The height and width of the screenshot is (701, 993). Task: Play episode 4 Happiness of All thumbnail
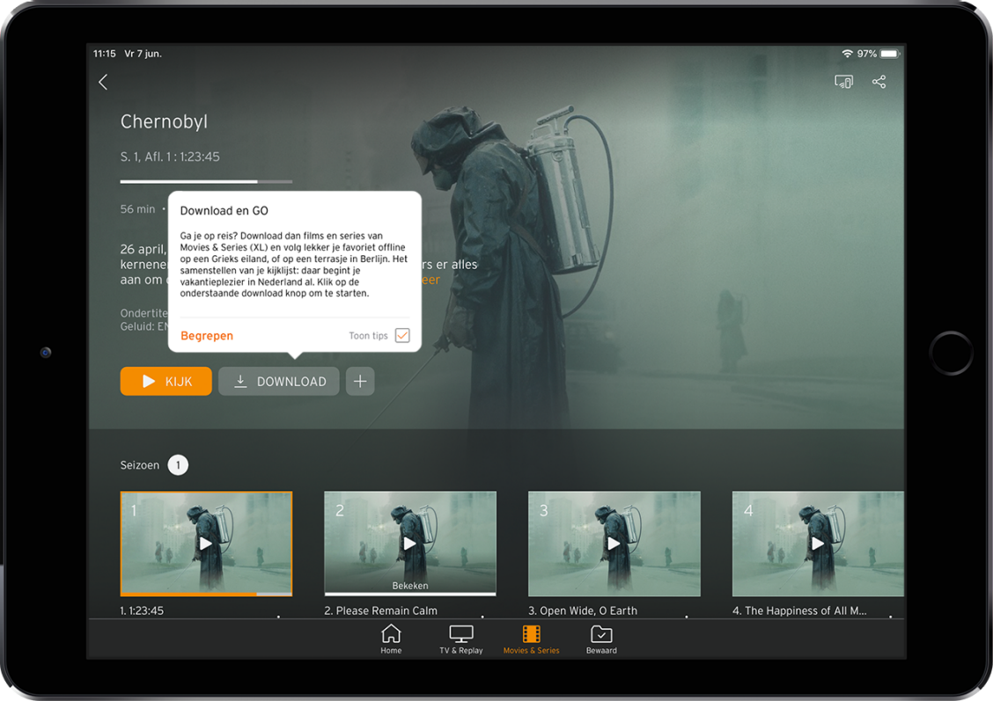pos(818,544)
